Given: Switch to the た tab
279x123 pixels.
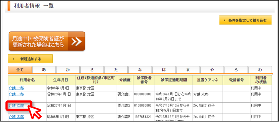Looking at the screenshot, I should point(116,70).
